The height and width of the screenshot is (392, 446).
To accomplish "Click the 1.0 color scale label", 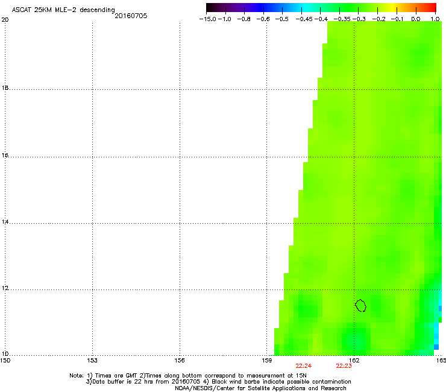I will 435,19.
